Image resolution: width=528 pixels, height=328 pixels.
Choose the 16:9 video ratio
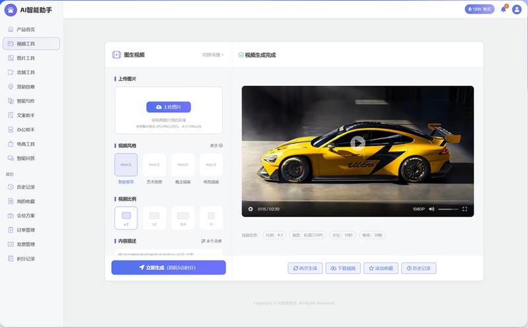point(183,218)
